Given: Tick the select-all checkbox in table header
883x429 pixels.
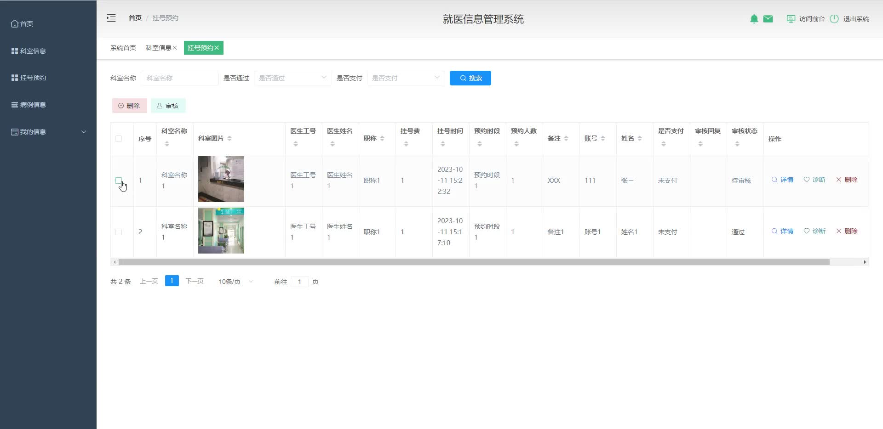Looking at the screenshot, I should point(119,139).
